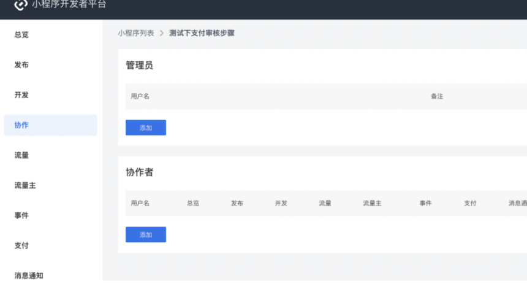527x283 pixels.
Task: Click the platform logo icon in header
Action: point(20,5)
